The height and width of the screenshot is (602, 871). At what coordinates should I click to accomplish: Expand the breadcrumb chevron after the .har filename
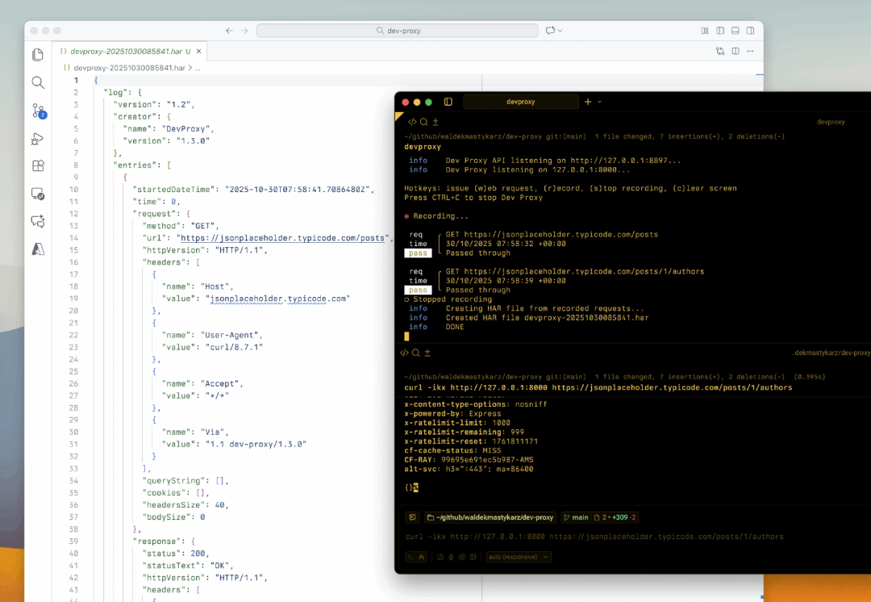(190, 68)
